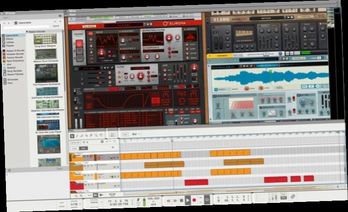This screenshot has width=348, height=212.
Task: Select the Redrum Drum Computer thumbnail
Action: (x=46, y=54)
